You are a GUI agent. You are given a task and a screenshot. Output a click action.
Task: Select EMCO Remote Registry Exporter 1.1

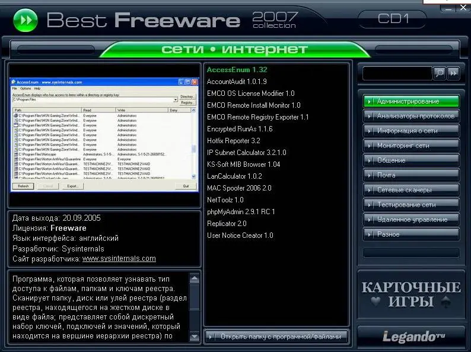257,117
